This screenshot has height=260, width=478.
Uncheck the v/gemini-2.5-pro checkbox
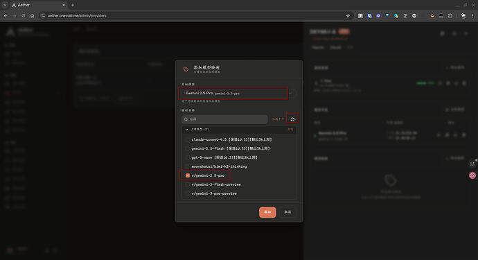tap(188, 175)
